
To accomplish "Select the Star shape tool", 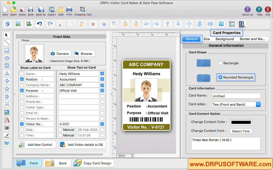I will pos(7,89).
